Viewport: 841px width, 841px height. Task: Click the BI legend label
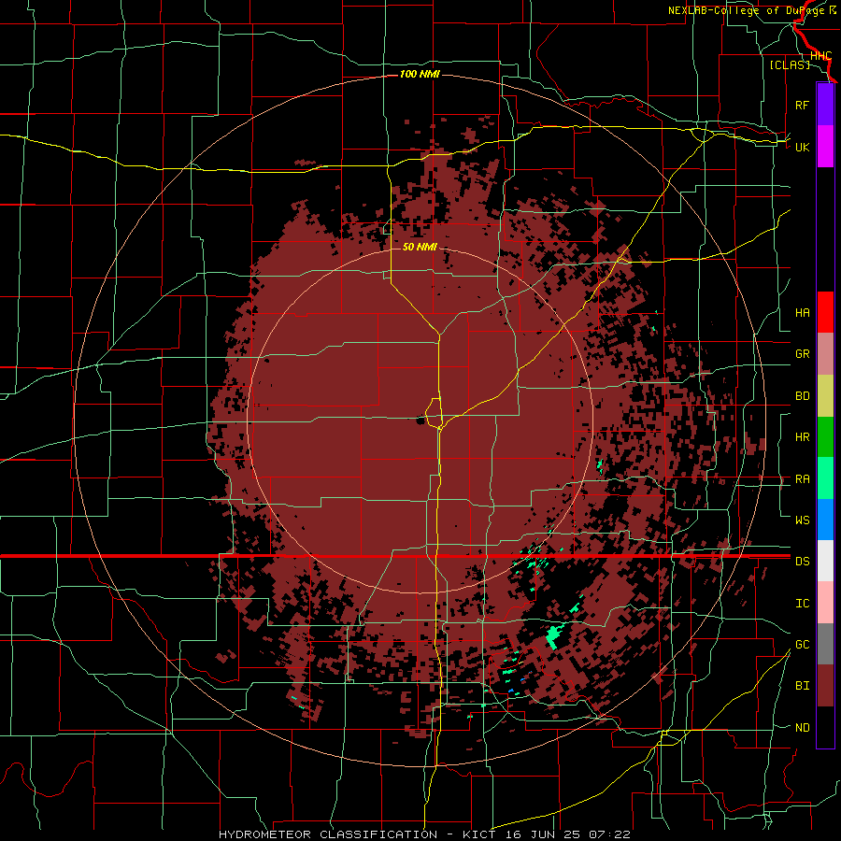[802, 686]
